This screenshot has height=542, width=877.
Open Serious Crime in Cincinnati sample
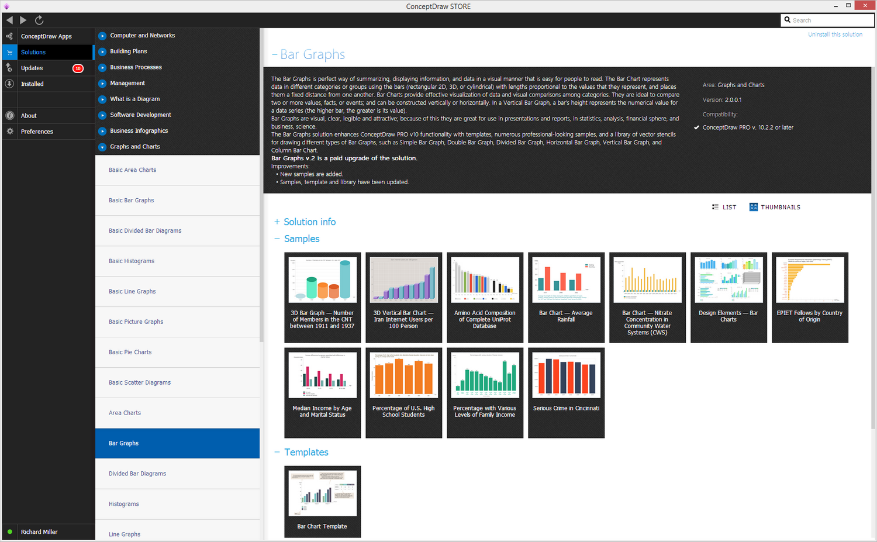566,393
